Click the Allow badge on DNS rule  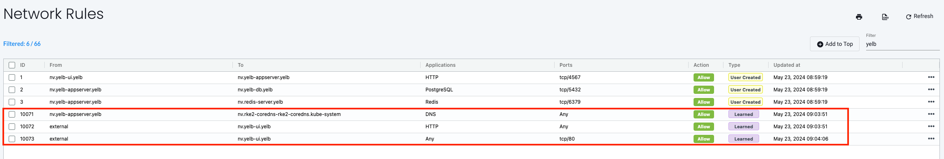[x=703, y=114]
